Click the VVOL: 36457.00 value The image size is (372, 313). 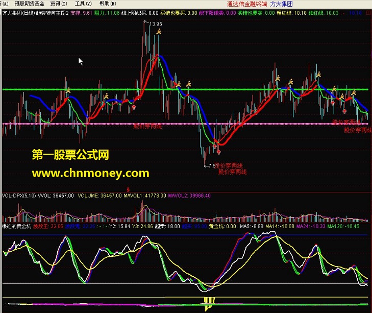(x=56, y=196)
